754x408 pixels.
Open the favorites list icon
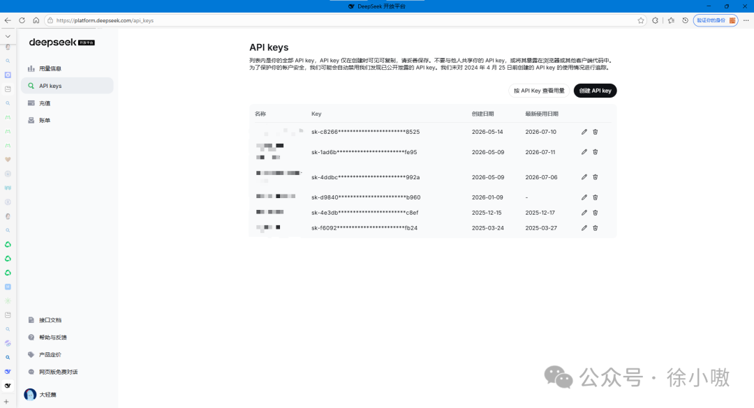point(671,20)
